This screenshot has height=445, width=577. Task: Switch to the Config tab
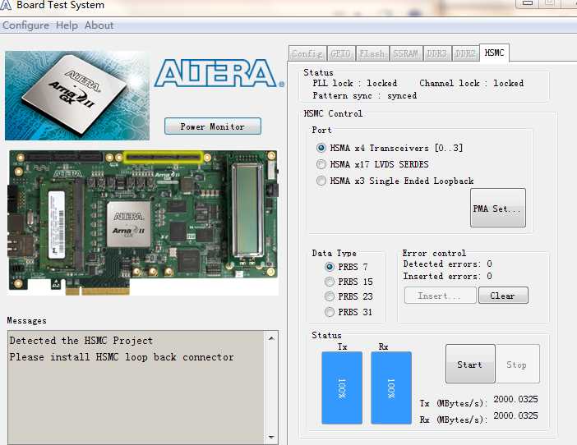pyautogui.click(x=307, y=53)
